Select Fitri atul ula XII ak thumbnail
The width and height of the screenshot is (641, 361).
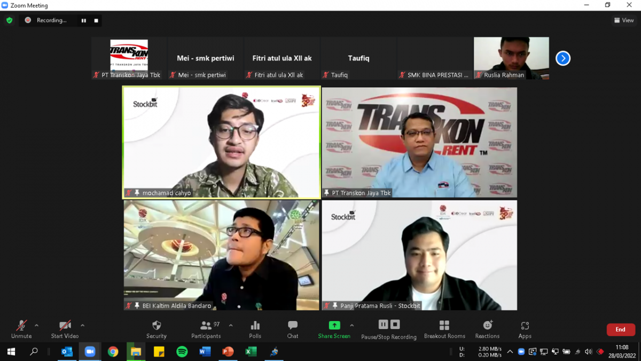pos(282,58)
